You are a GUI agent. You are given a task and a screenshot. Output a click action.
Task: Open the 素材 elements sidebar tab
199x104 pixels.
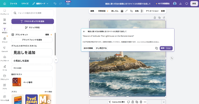[5, 21]
